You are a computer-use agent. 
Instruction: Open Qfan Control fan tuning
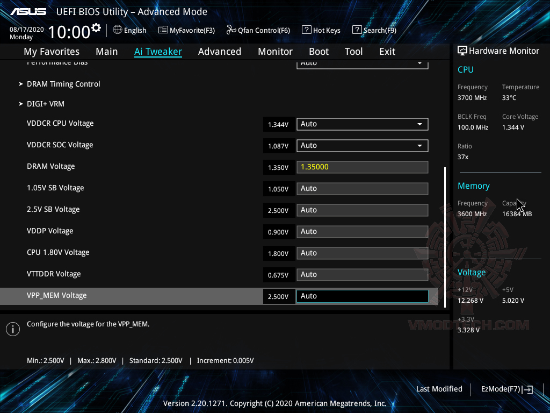click(x=258, y=30)
